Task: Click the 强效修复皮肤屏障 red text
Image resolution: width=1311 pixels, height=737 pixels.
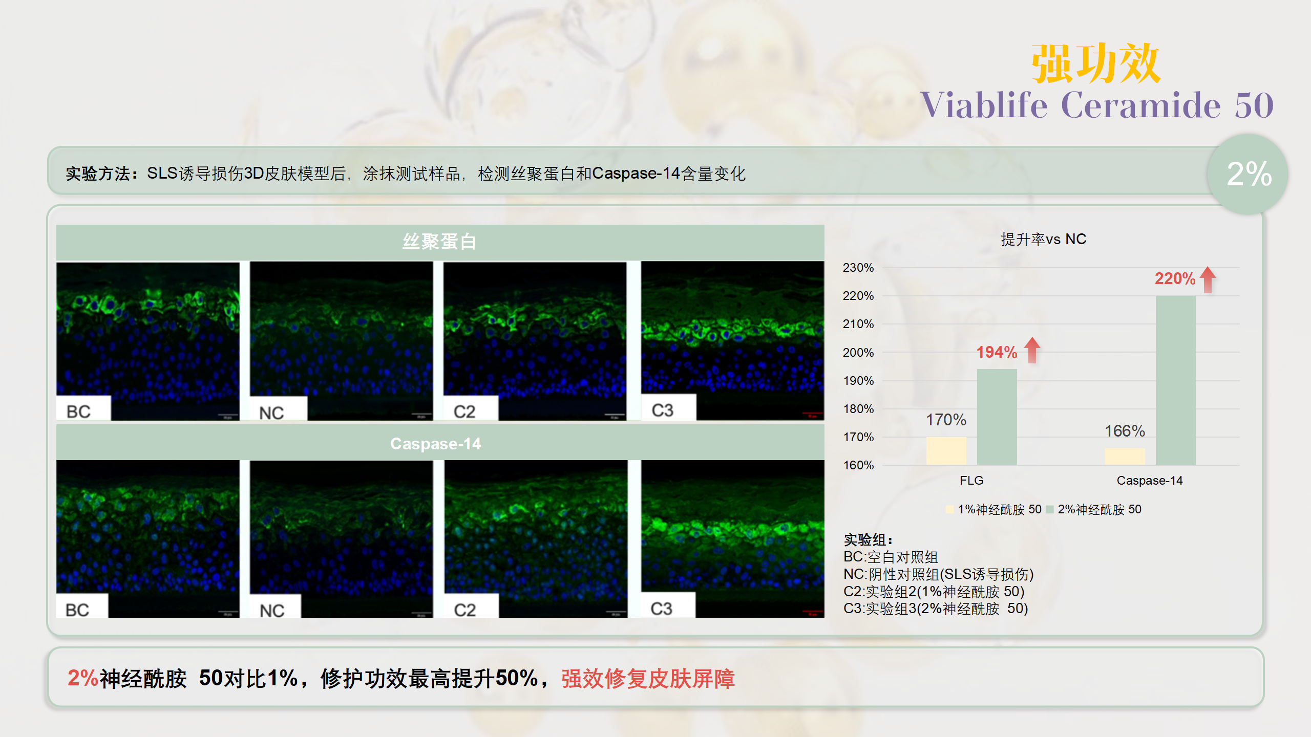Action: (648, 679)
